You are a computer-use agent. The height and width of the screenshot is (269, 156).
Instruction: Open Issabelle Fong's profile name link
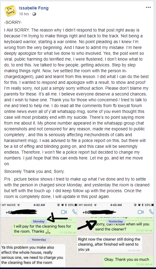click(x=34, y=8)
